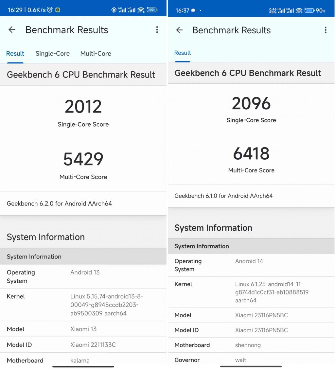
Task: Click battery 97 icon in left status bar
Action: point(152,10)
